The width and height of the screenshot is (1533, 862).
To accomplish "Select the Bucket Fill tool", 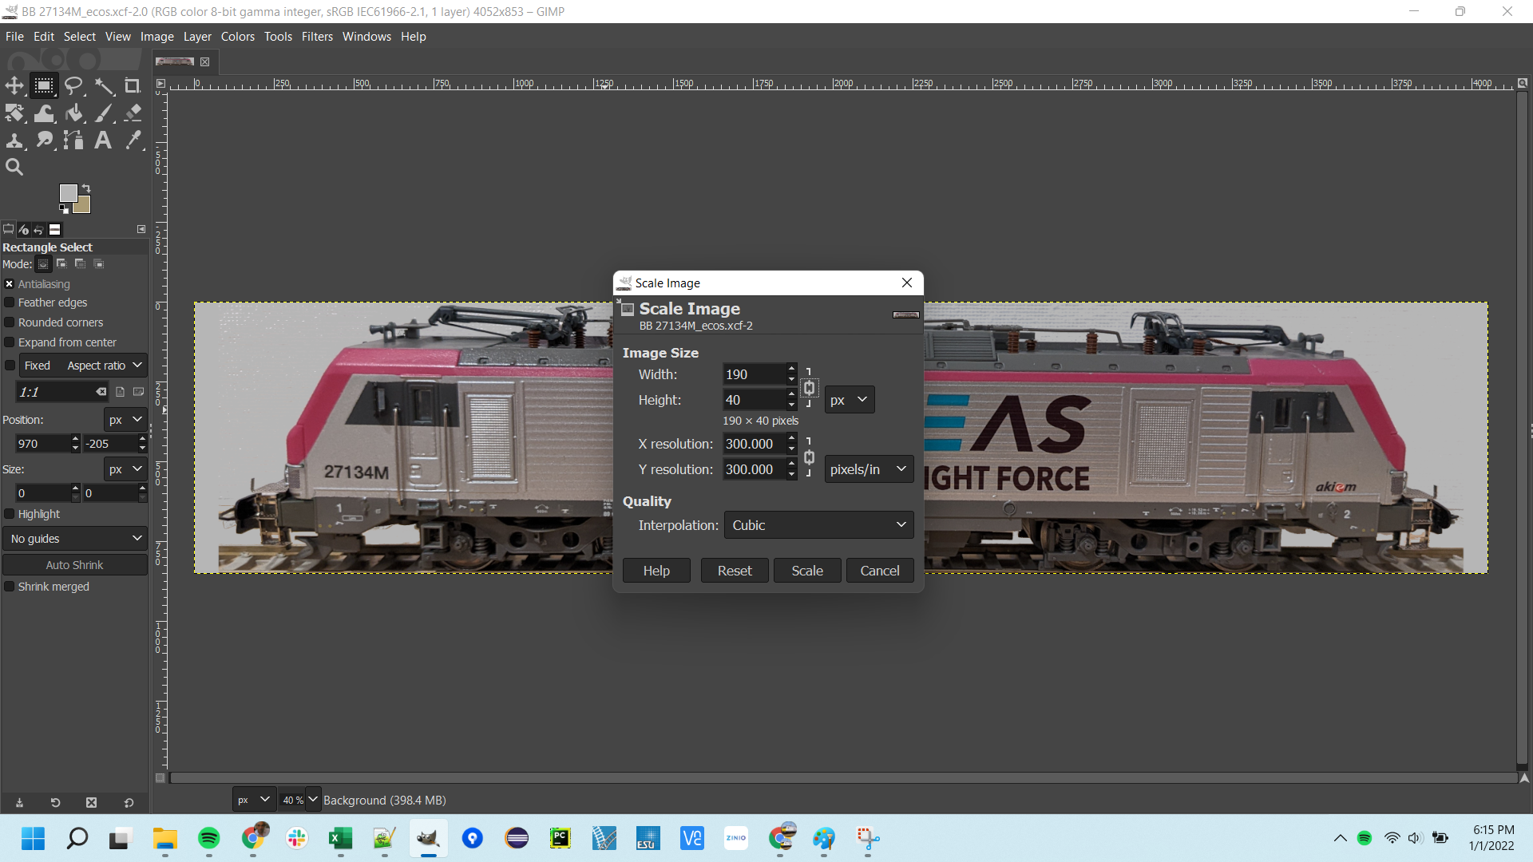I will click(74, 113).
